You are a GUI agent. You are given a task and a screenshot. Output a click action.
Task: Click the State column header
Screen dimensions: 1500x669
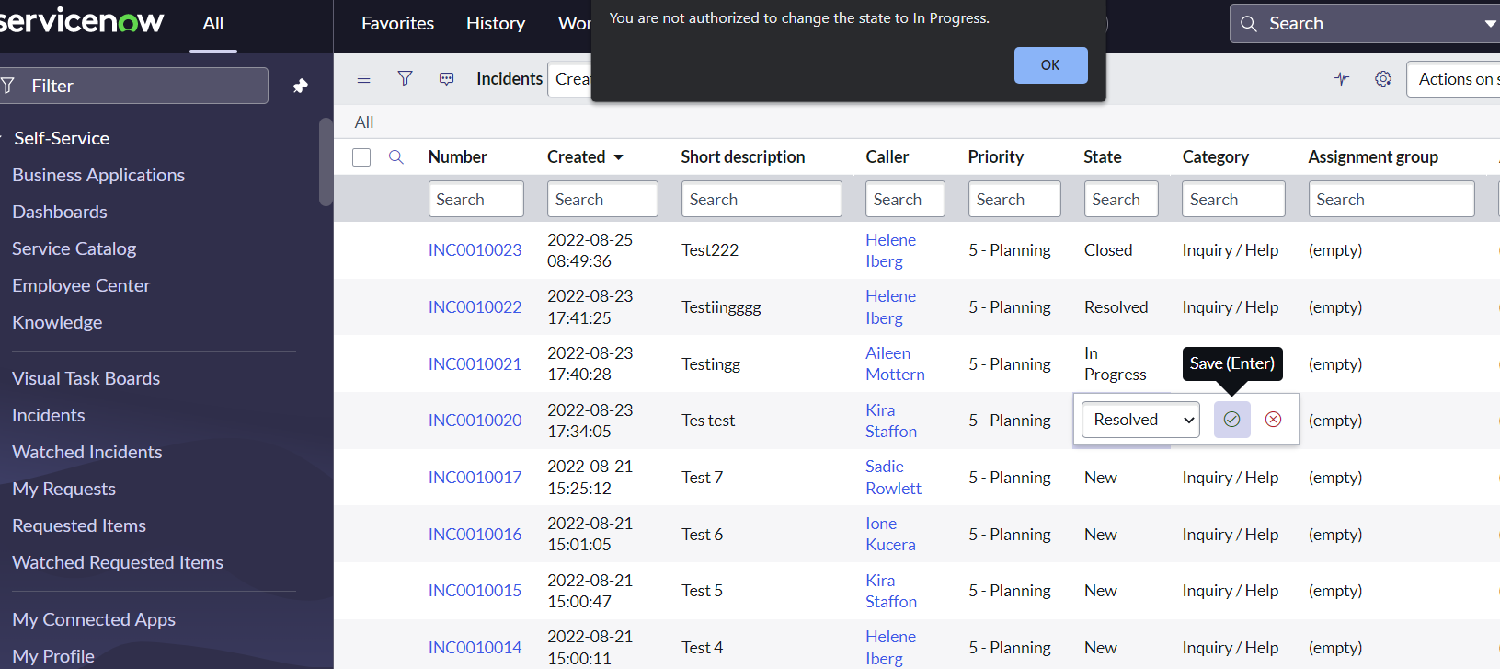click(1102, 157)
